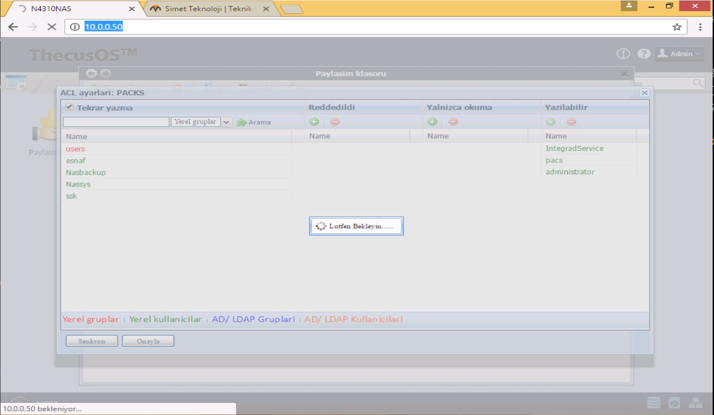
Task: Bookmark this page with the star icon
Action: click(677, 27)
